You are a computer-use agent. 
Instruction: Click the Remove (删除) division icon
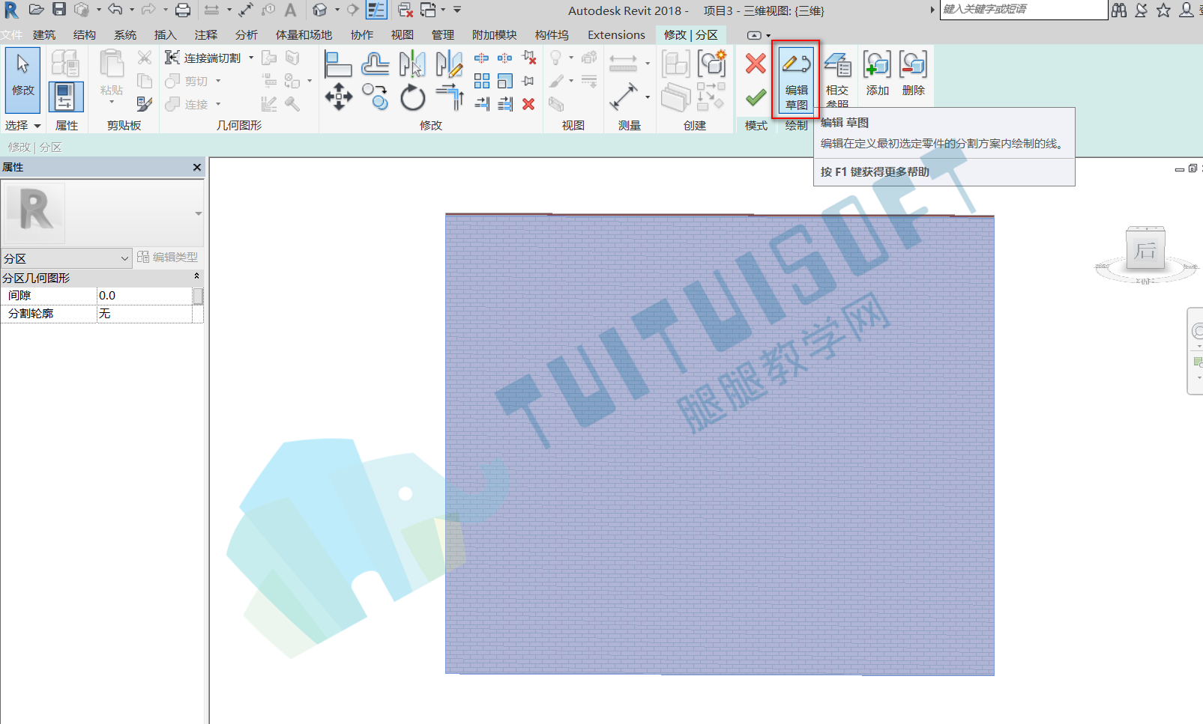click(x=913, y=74)
